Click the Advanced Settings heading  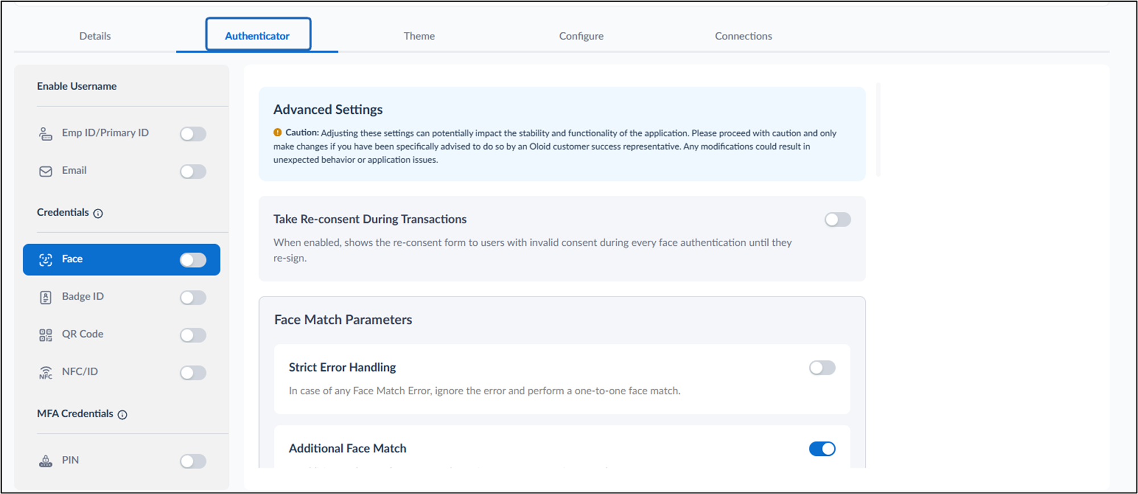point(328,109)
